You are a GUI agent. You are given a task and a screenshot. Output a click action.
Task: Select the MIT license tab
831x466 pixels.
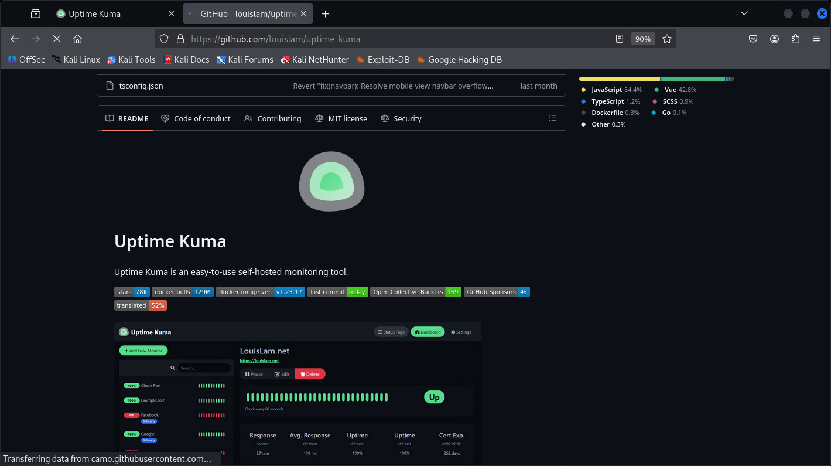click(x=341, y=118)
